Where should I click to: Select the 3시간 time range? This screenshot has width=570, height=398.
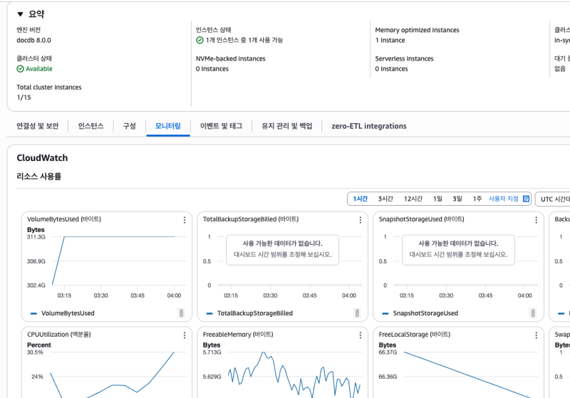pos(385,199)
